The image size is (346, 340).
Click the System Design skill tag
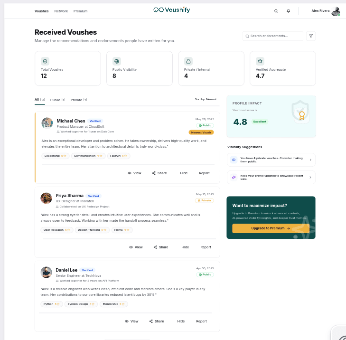(x=81, y=304)
